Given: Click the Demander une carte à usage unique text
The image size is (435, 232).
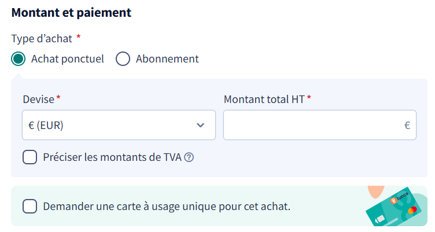Looking at the screenshot, I should click(167, 207).
